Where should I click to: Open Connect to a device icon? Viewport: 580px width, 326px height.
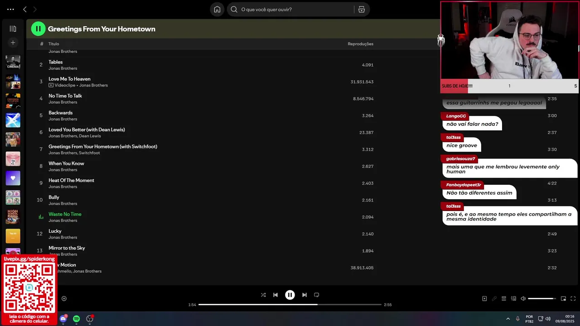[513, 298]
